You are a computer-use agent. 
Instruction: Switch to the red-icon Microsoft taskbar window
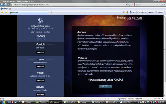click(112, 102)
